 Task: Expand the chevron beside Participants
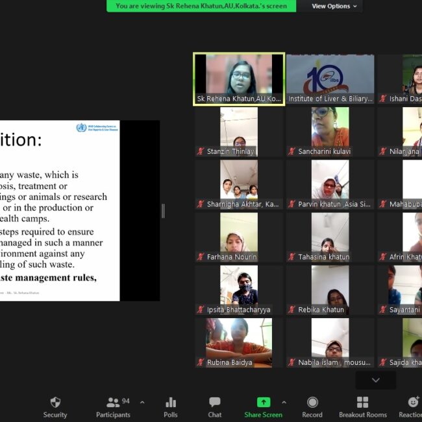coord(142,403)
